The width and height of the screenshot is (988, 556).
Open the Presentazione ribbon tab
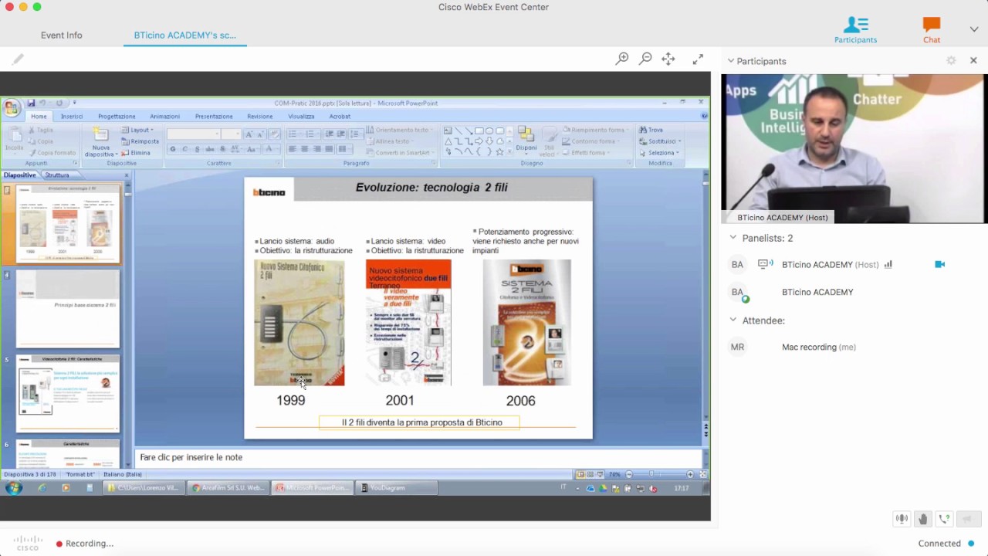214,117
